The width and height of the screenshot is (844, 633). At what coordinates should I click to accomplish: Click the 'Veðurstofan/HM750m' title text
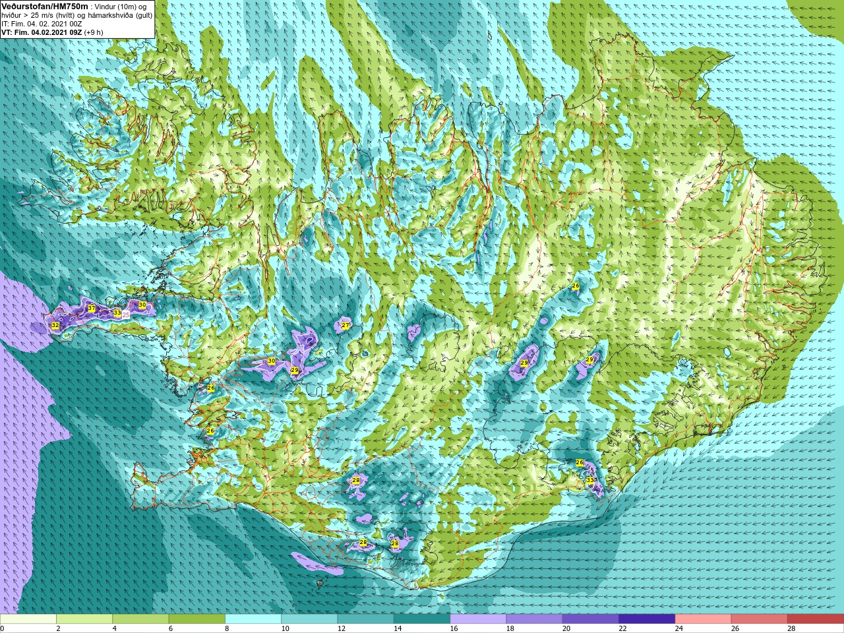[x=44, y=5]
